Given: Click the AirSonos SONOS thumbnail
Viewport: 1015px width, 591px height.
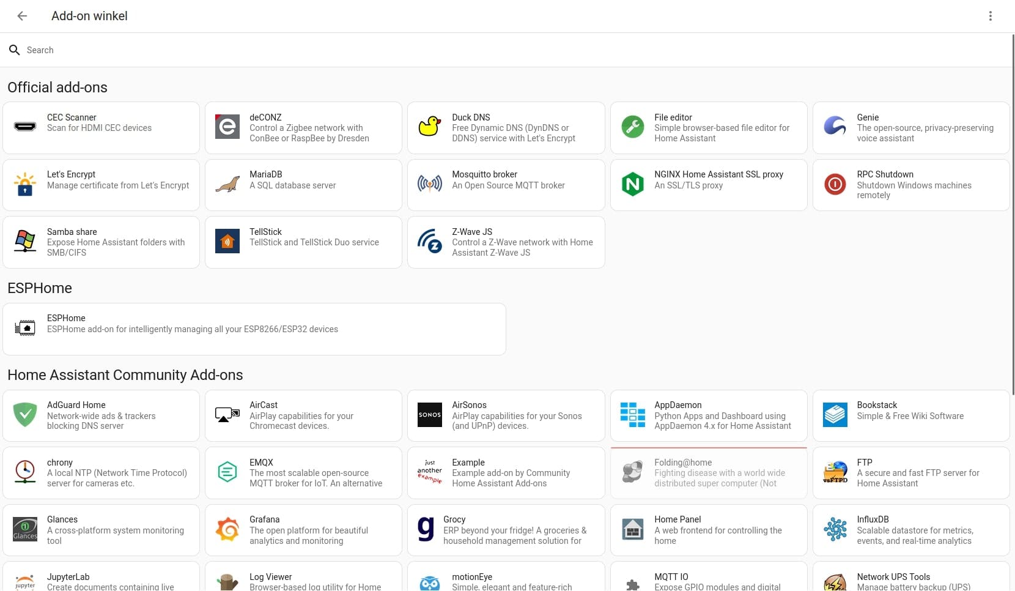Looking at the screenshot, I should (430, 415).
